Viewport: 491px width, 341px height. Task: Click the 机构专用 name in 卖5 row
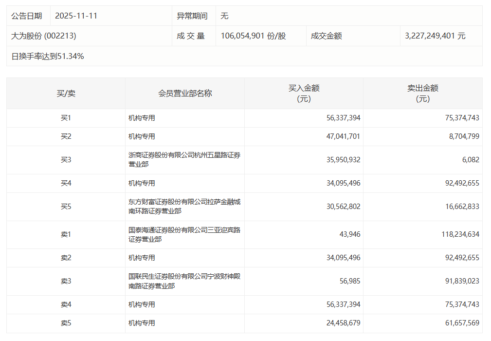point(142,323)
